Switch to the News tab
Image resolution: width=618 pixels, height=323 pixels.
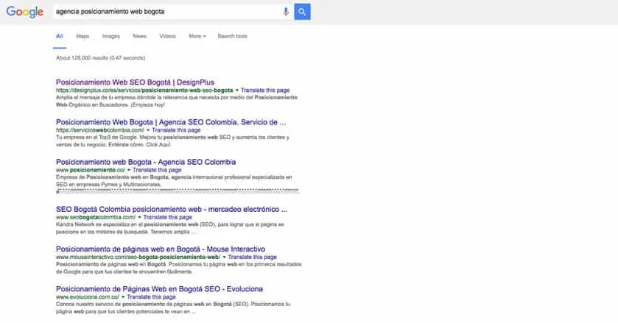click(139, 36)
